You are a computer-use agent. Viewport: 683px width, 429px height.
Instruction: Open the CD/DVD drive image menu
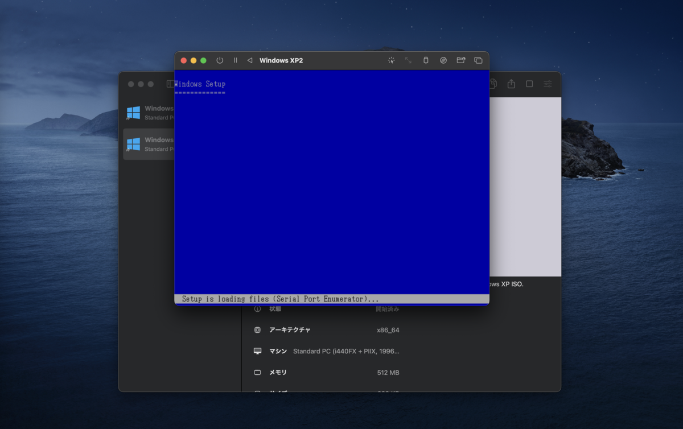pyautogui.click(x=443, y=60)
